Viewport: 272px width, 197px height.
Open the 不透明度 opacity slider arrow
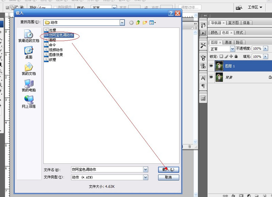266,49
